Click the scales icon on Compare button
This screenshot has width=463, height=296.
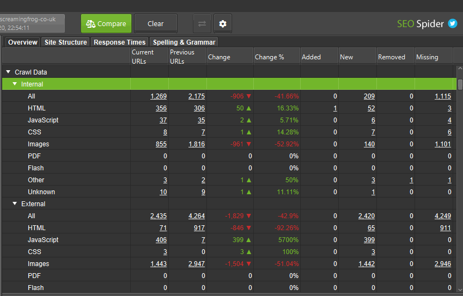90,24
